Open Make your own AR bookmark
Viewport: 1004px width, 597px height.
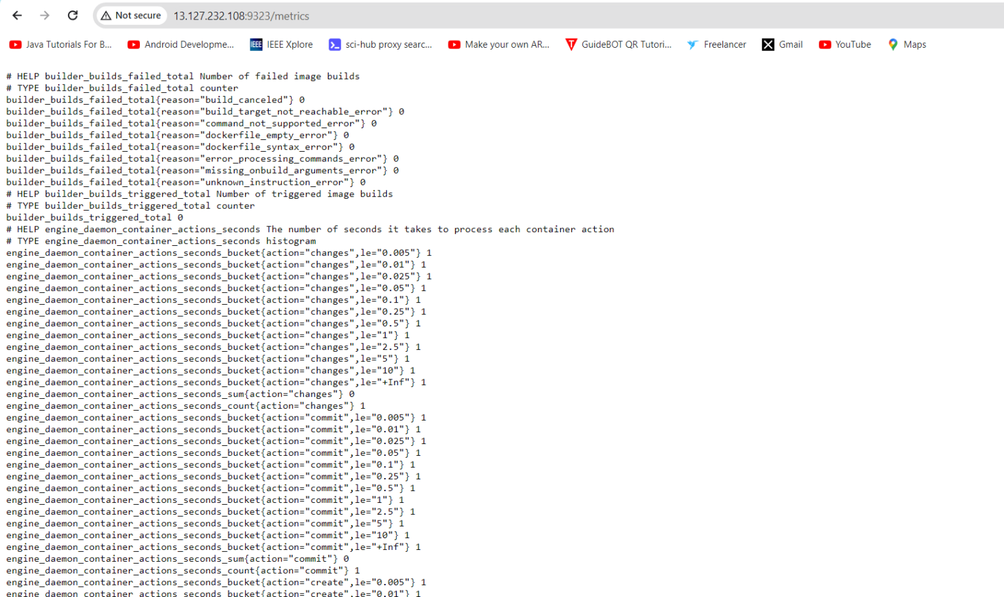(x=499, y=44)
